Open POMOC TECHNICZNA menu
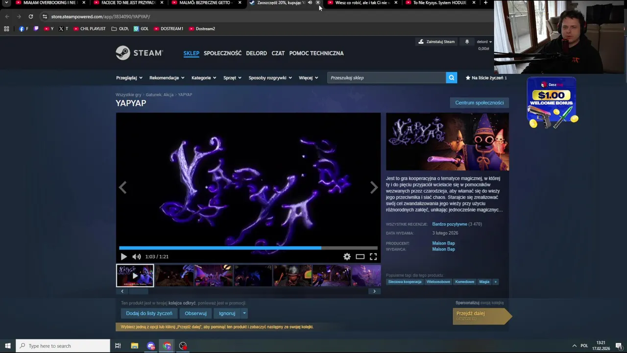The height and width of the screenshot is (353, 627). pos(316,53)
